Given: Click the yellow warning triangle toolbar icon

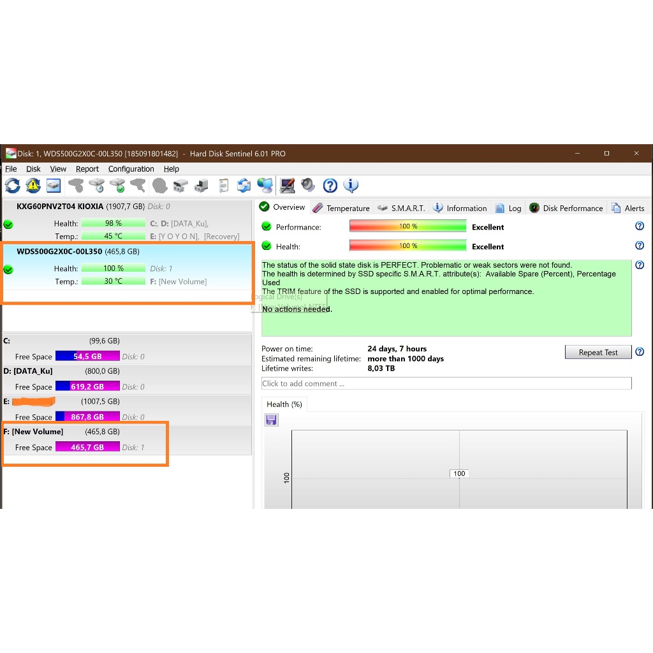Looking at the screenshot, I should point(33,186).
